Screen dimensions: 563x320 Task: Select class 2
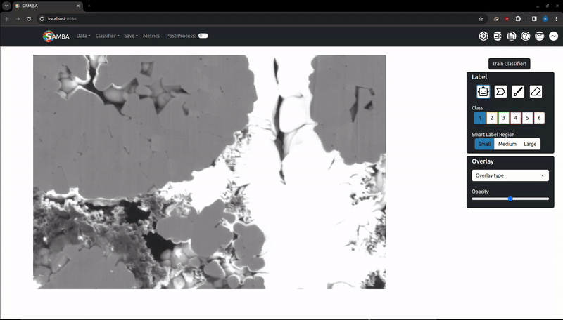click(x=491, y=118)
